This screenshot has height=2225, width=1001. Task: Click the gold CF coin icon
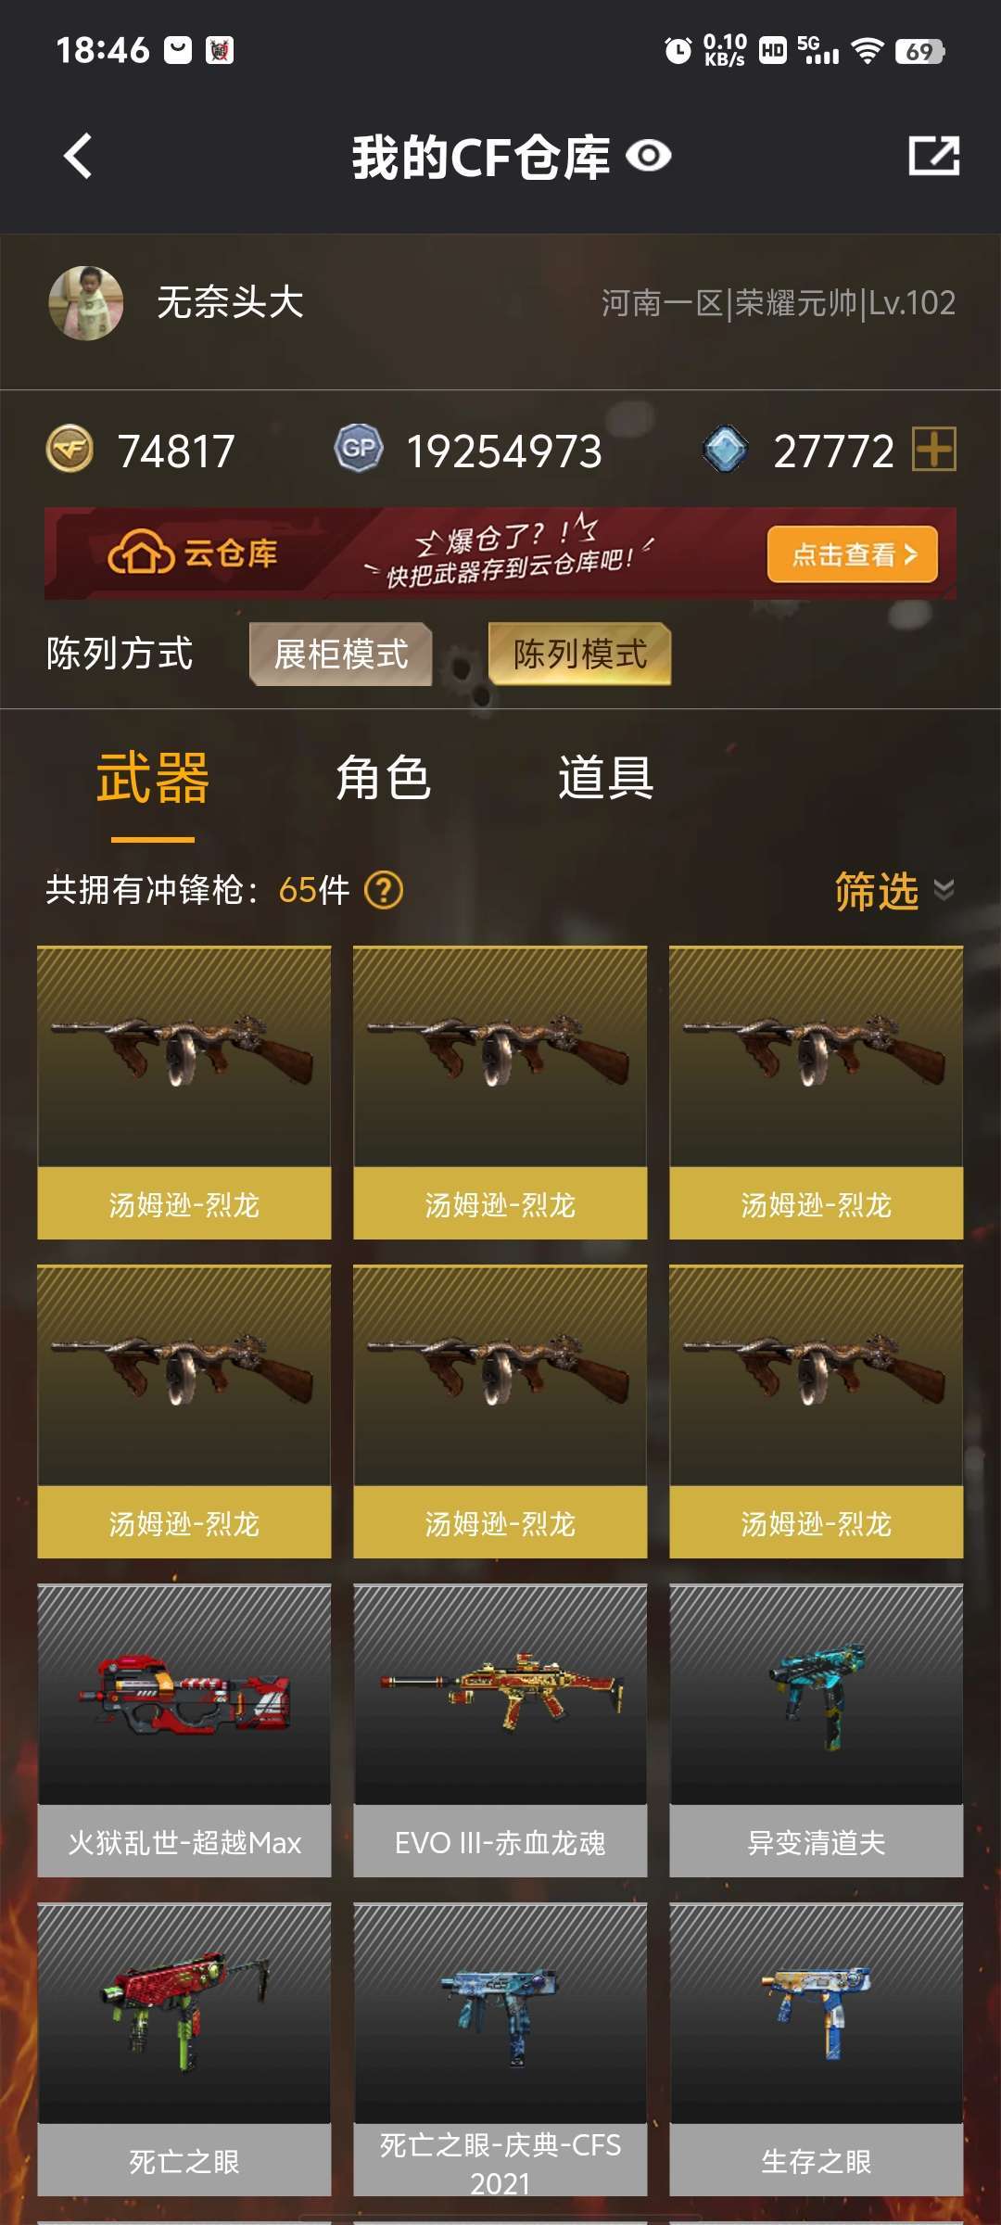coord(70,450)
